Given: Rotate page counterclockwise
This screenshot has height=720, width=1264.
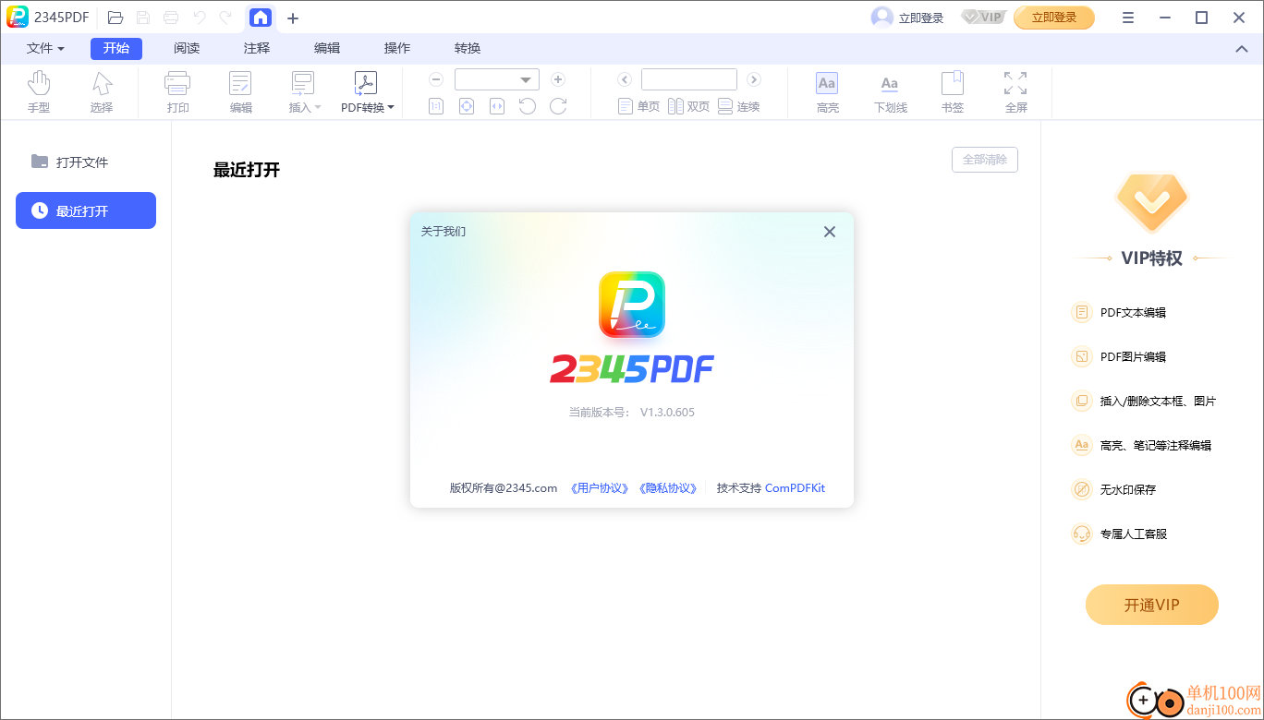Looking at the screenshot, I should [x=528, y=107].
